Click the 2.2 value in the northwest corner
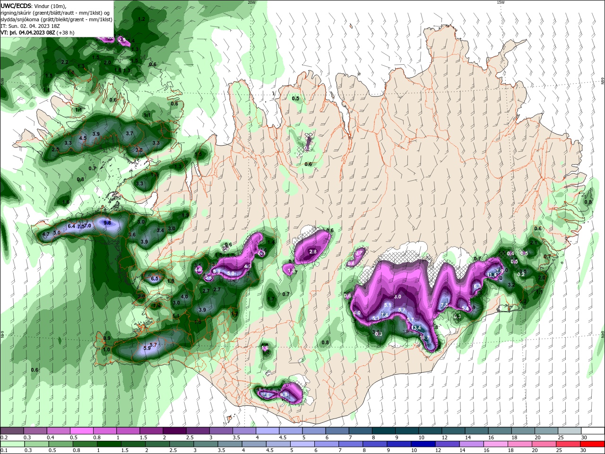 [65, 62]
